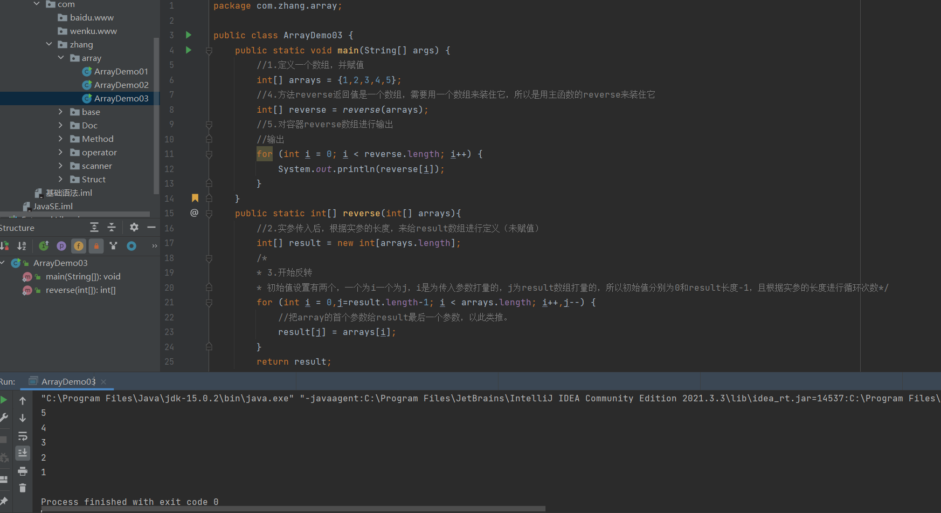Select baidu.www package in project tree

click(92, 18)
